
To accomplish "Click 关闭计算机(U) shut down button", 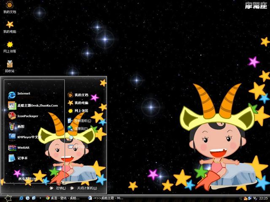I will click(x=84, y=188).
